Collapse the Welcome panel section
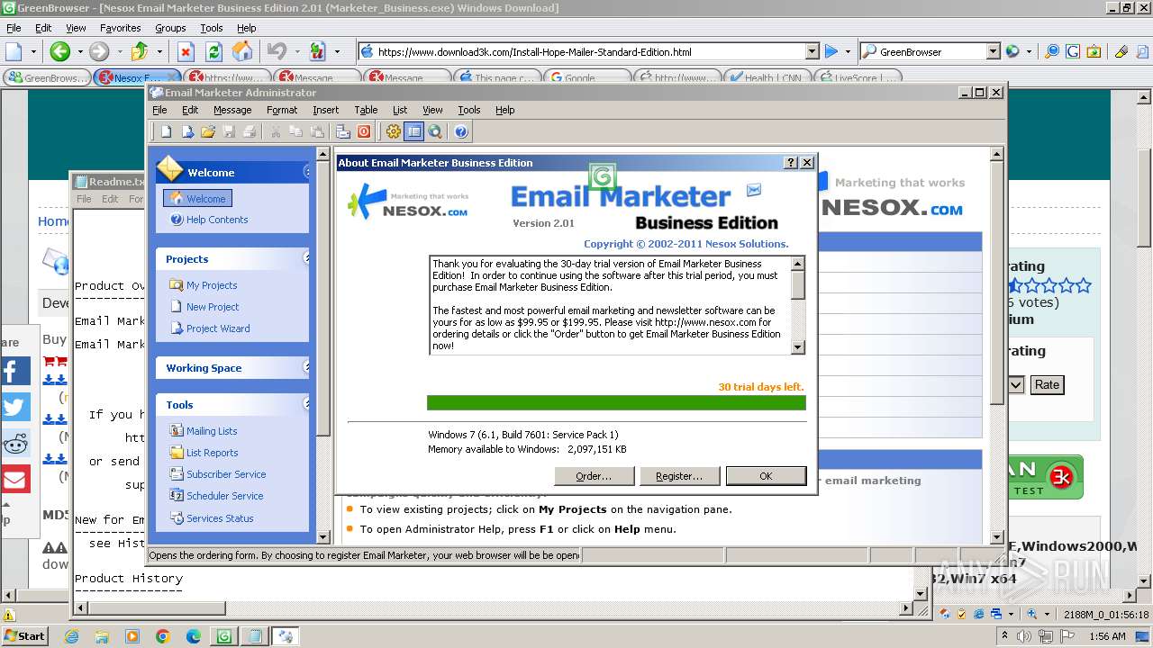This screenshot has width=1153, height=648. tap(307, 172)
